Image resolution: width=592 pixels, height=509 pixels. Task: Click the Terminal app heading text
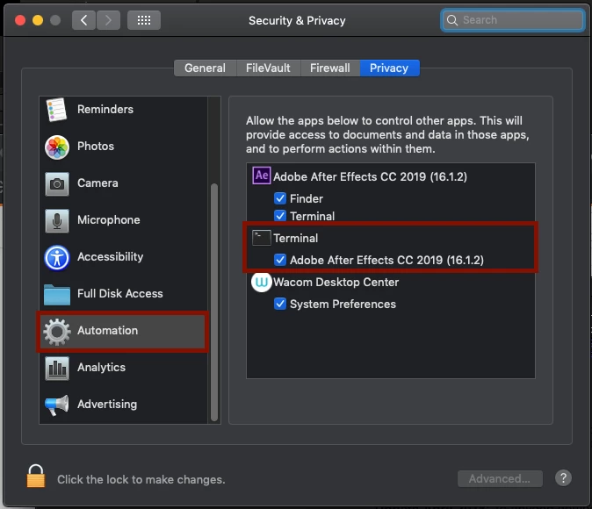[x=296, y=239]
